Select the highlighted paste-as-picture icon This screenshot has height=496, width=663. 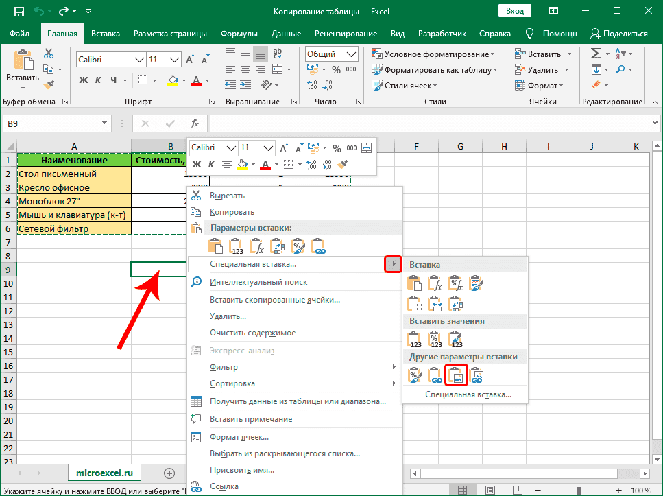click(x=456, y=375)
